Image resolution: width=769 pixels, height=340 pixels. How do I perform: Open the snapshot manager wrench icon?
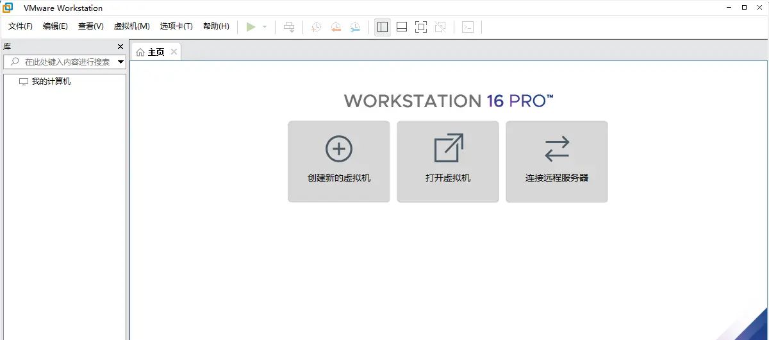coord(355,27)
